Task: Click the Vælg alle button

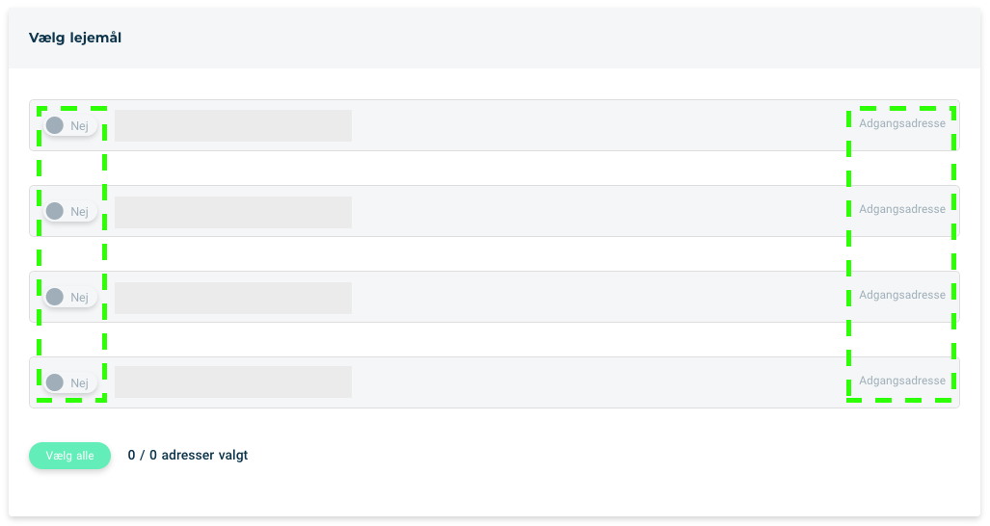Action: [x=70, y=456]
